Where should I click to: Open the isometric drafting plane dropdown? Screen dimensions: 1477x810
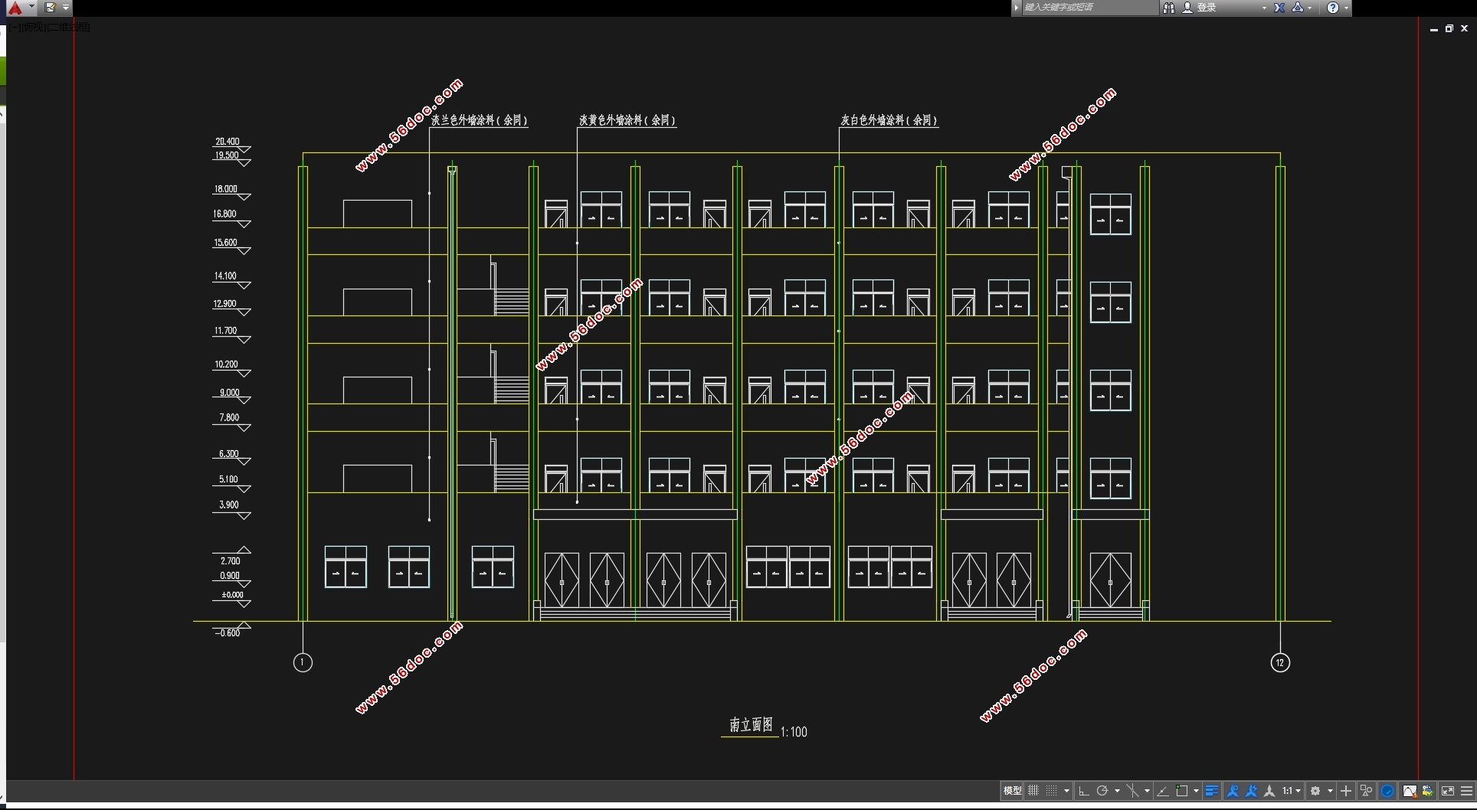[1147, 791]
